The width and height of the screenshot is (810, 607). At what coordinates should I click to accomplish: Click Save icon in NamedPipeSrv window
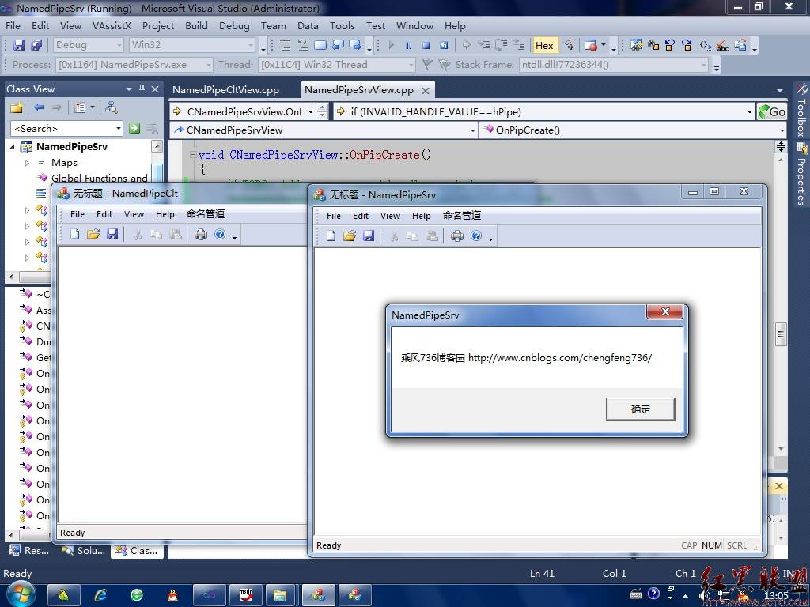[369, 236]
